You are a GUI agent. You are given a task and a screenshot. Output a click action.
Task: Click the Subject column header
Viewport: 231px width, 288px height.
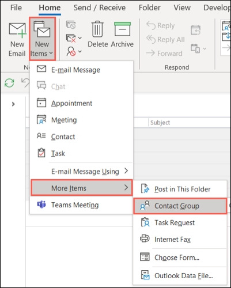(x=160, y=123)
